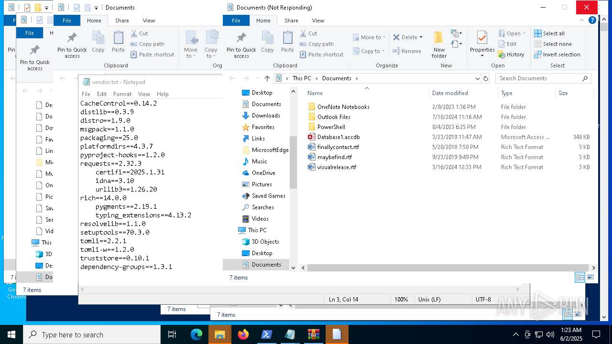Open Task View from taskbar
This screenshot has width=612, height=344.
172,334
